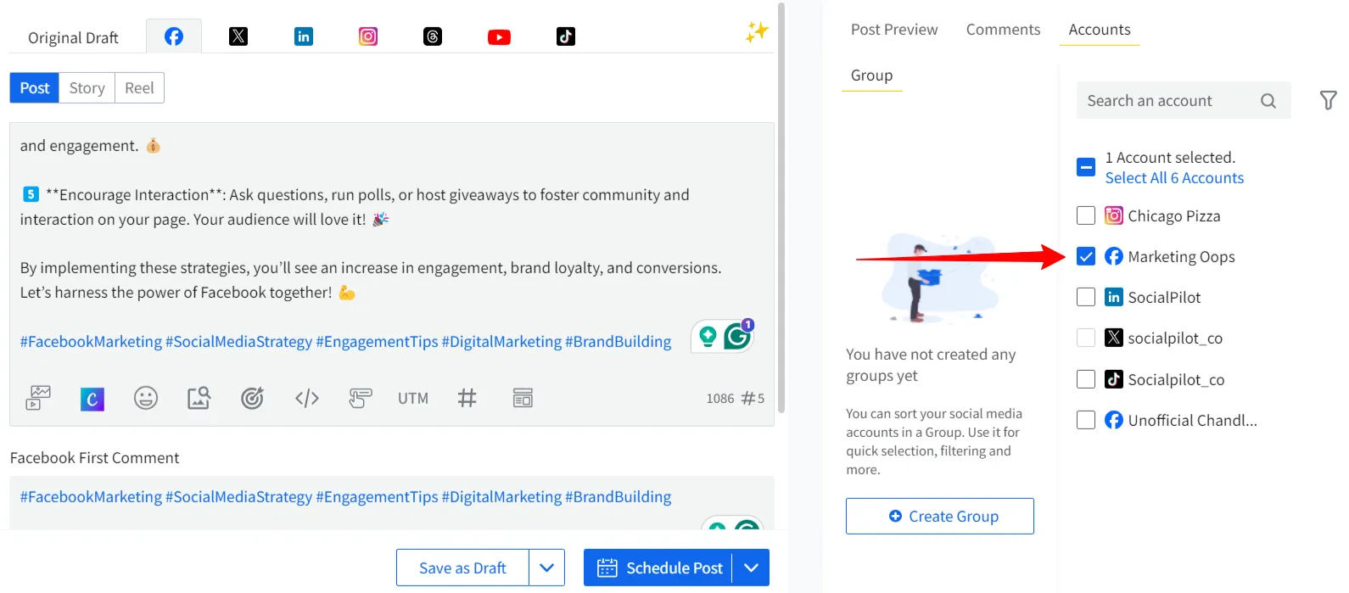The width and height of the screenshot is (1349, 593).
Task: Toggle the select-all accounts checkbox
Action: click(1086, 167)
